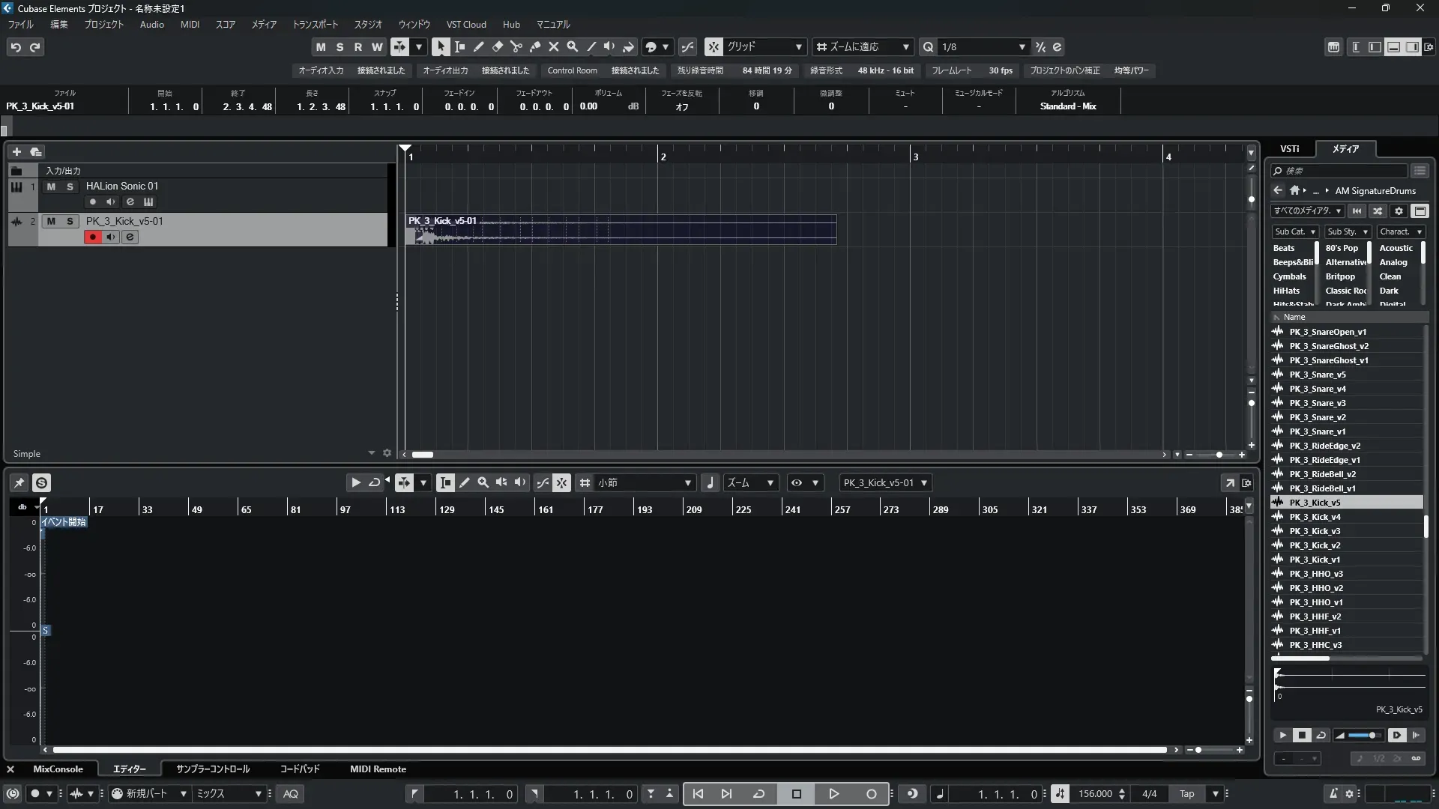The height and width of the screenshot is (809, 1439).
Task: Select the Zoom magnifier tool in toolbar
Action: [x=573, y=46]
